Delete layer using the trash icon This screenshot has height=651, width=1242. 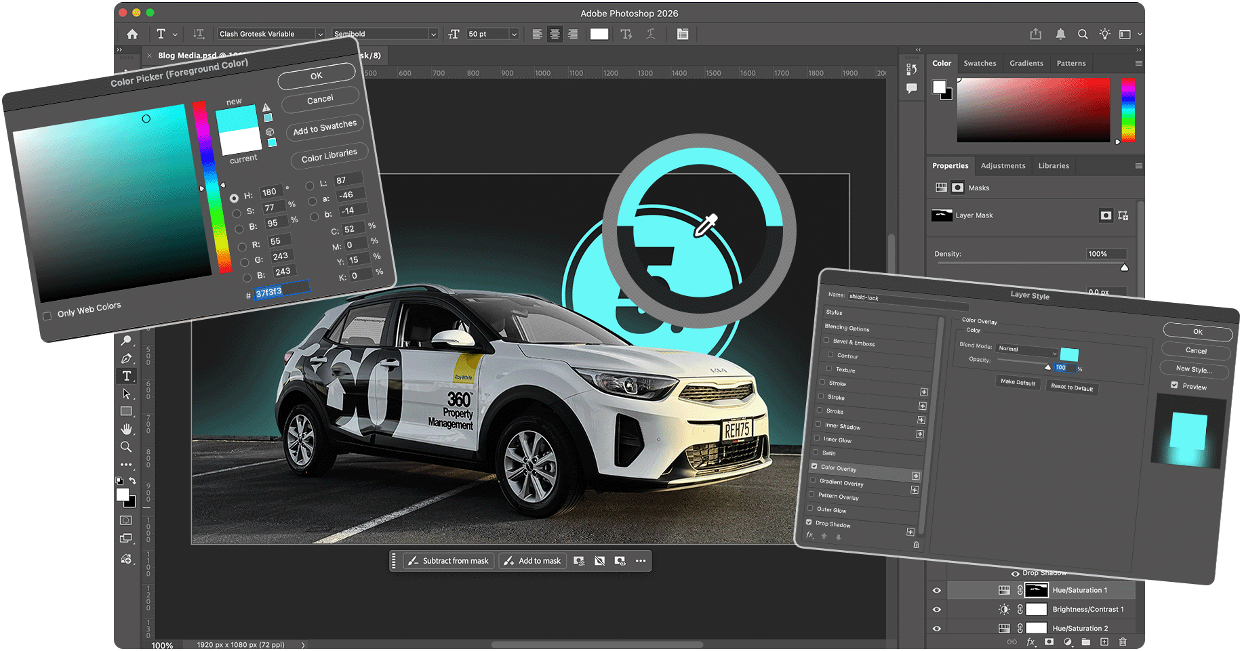(1123, 642)
